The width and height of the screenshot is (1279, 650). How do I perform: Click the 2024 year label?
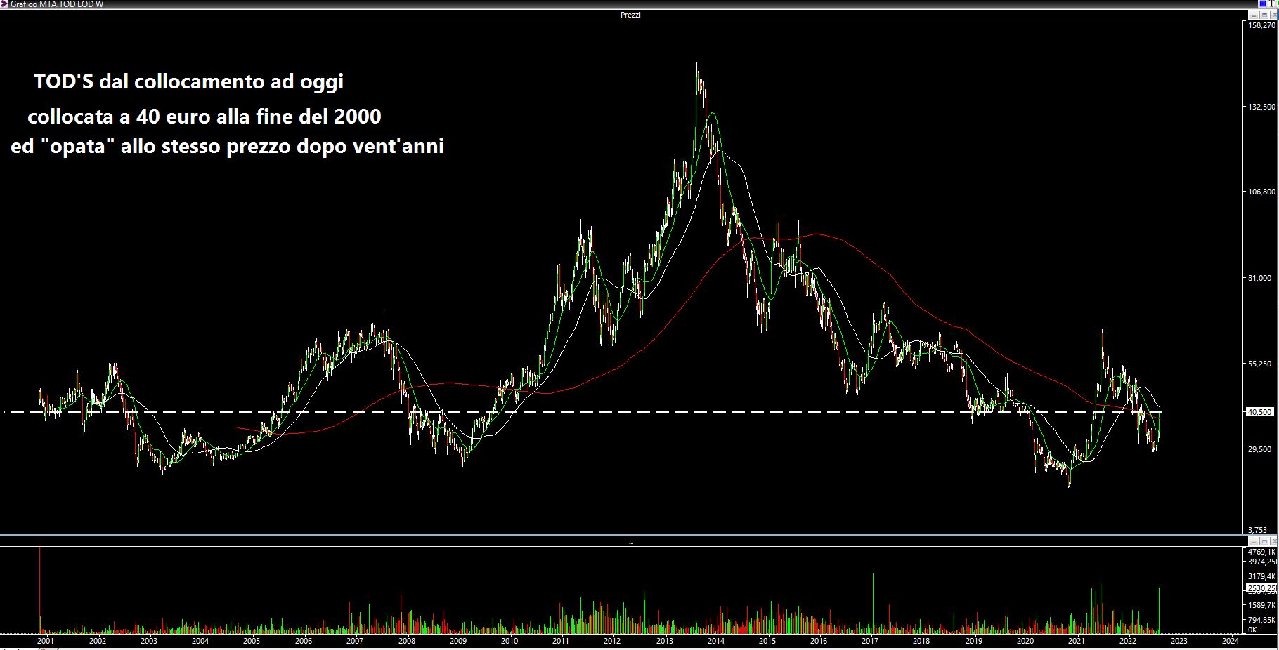point(1231,641)
